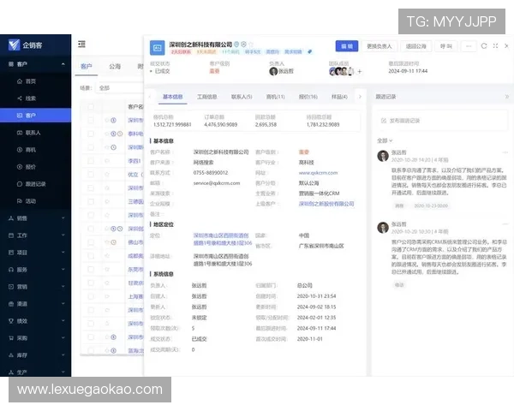Image resolution: width=514 pixels, height=411 pixels.
Task: Click the star icon in the 李四1 row
Action: (x=107, y=161)
